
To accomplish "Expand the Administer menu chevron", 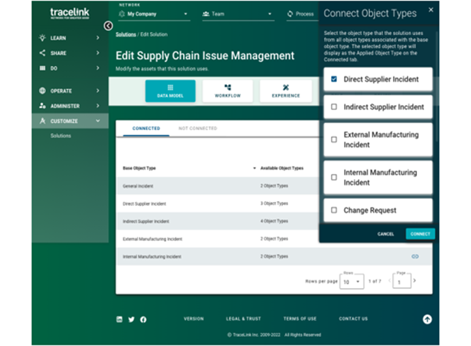I will (x=98, y=106).
